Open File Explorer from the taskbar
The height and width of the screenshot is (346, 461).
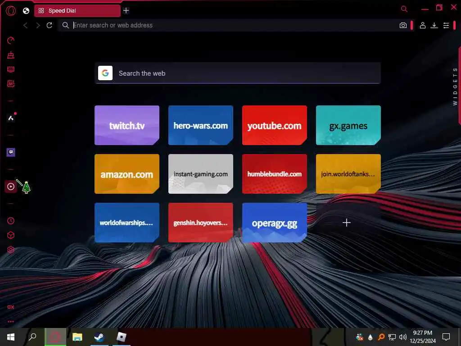pyautogui.click(x=77, y=337)
